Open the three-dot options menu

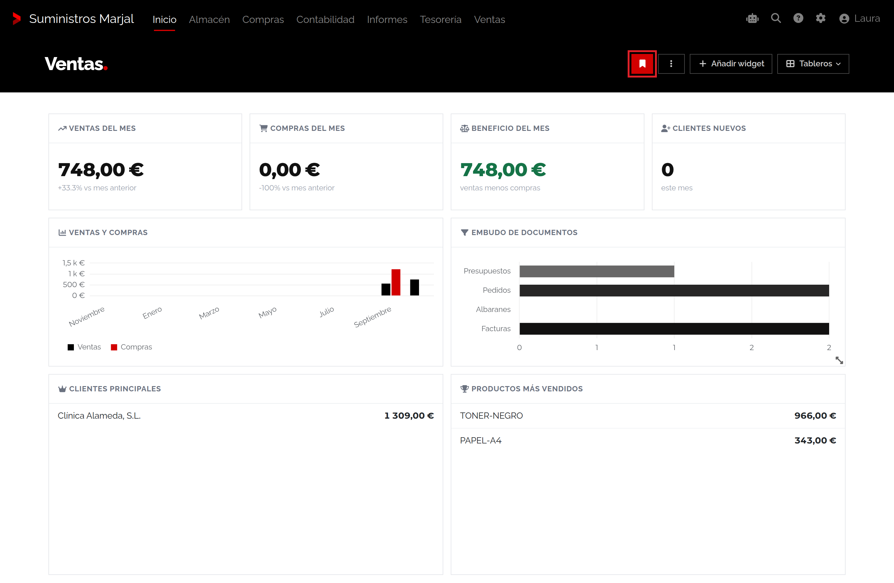(x=671, y=64)
